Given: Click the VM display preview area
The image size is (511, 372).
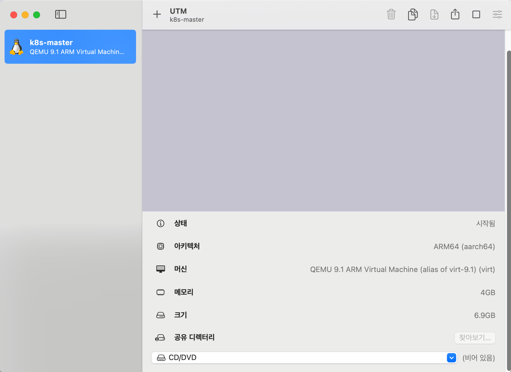Looking at the screenshot, I should [324, 121].
